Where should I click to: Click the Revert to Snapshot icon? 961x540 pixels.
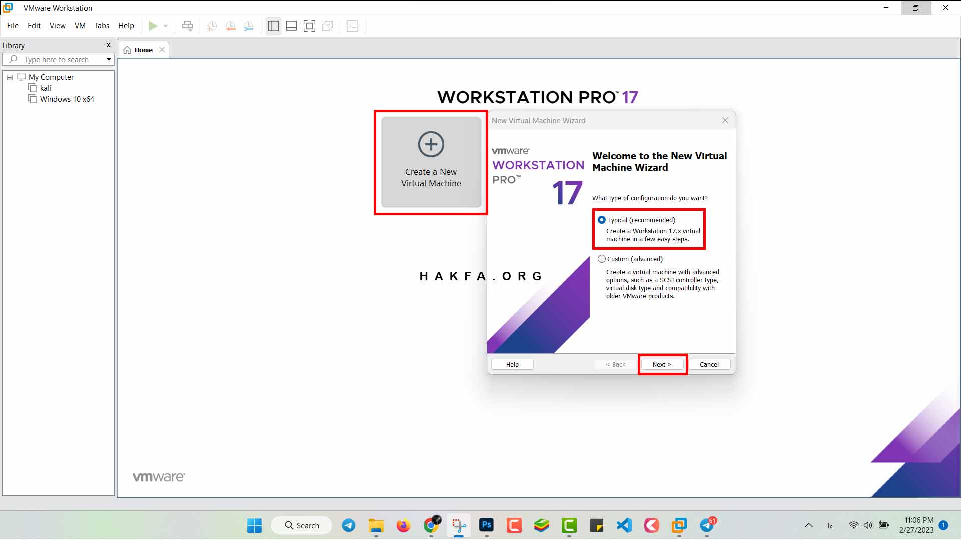coord(230,26)
